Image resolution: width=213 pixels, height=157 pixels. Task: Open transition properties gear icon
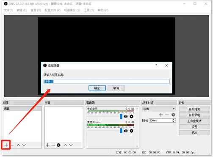coord(173,115)
